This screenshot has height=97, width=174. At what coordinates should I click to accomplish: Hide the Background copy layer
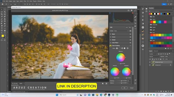(x=150, y=62)
